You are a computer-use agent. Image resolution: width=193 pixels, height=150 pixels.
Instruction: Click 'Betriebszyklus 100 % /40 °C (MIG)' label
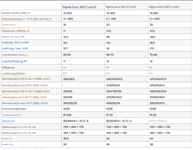tap(26, 91)
